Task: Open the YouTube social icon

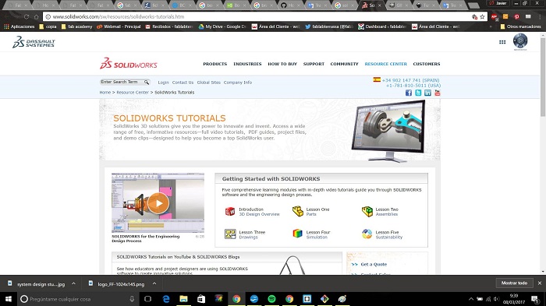Action: coord(438,93)
